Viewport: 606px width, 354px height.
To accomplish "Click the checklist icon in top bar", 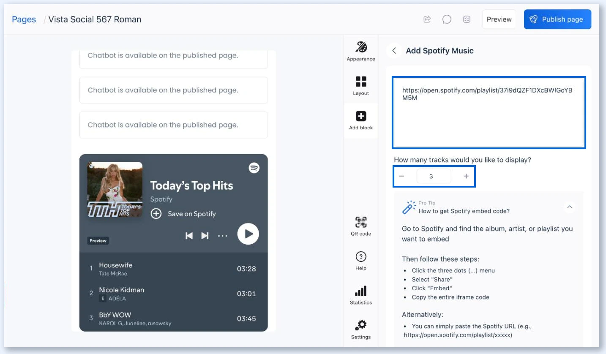I will (467, 19).
